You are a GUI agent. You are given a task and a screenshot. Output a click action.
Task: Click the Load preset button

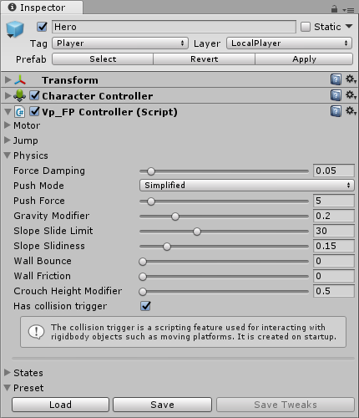[x=60, y=405]
